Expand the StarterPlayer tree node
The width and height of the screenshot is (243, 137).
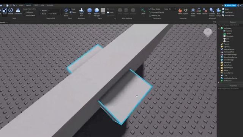tap(219, 68)
